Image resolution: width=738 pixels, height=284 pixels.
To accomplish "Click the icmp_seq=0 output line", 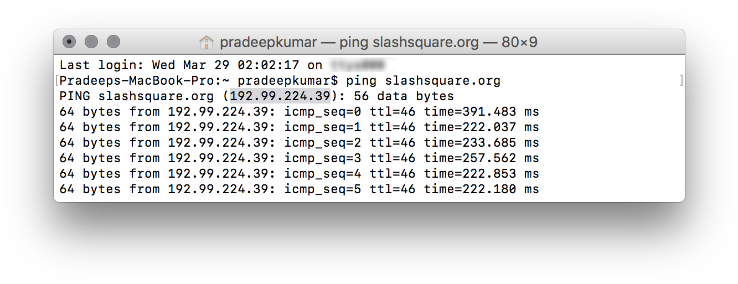I will click(299, 112).
